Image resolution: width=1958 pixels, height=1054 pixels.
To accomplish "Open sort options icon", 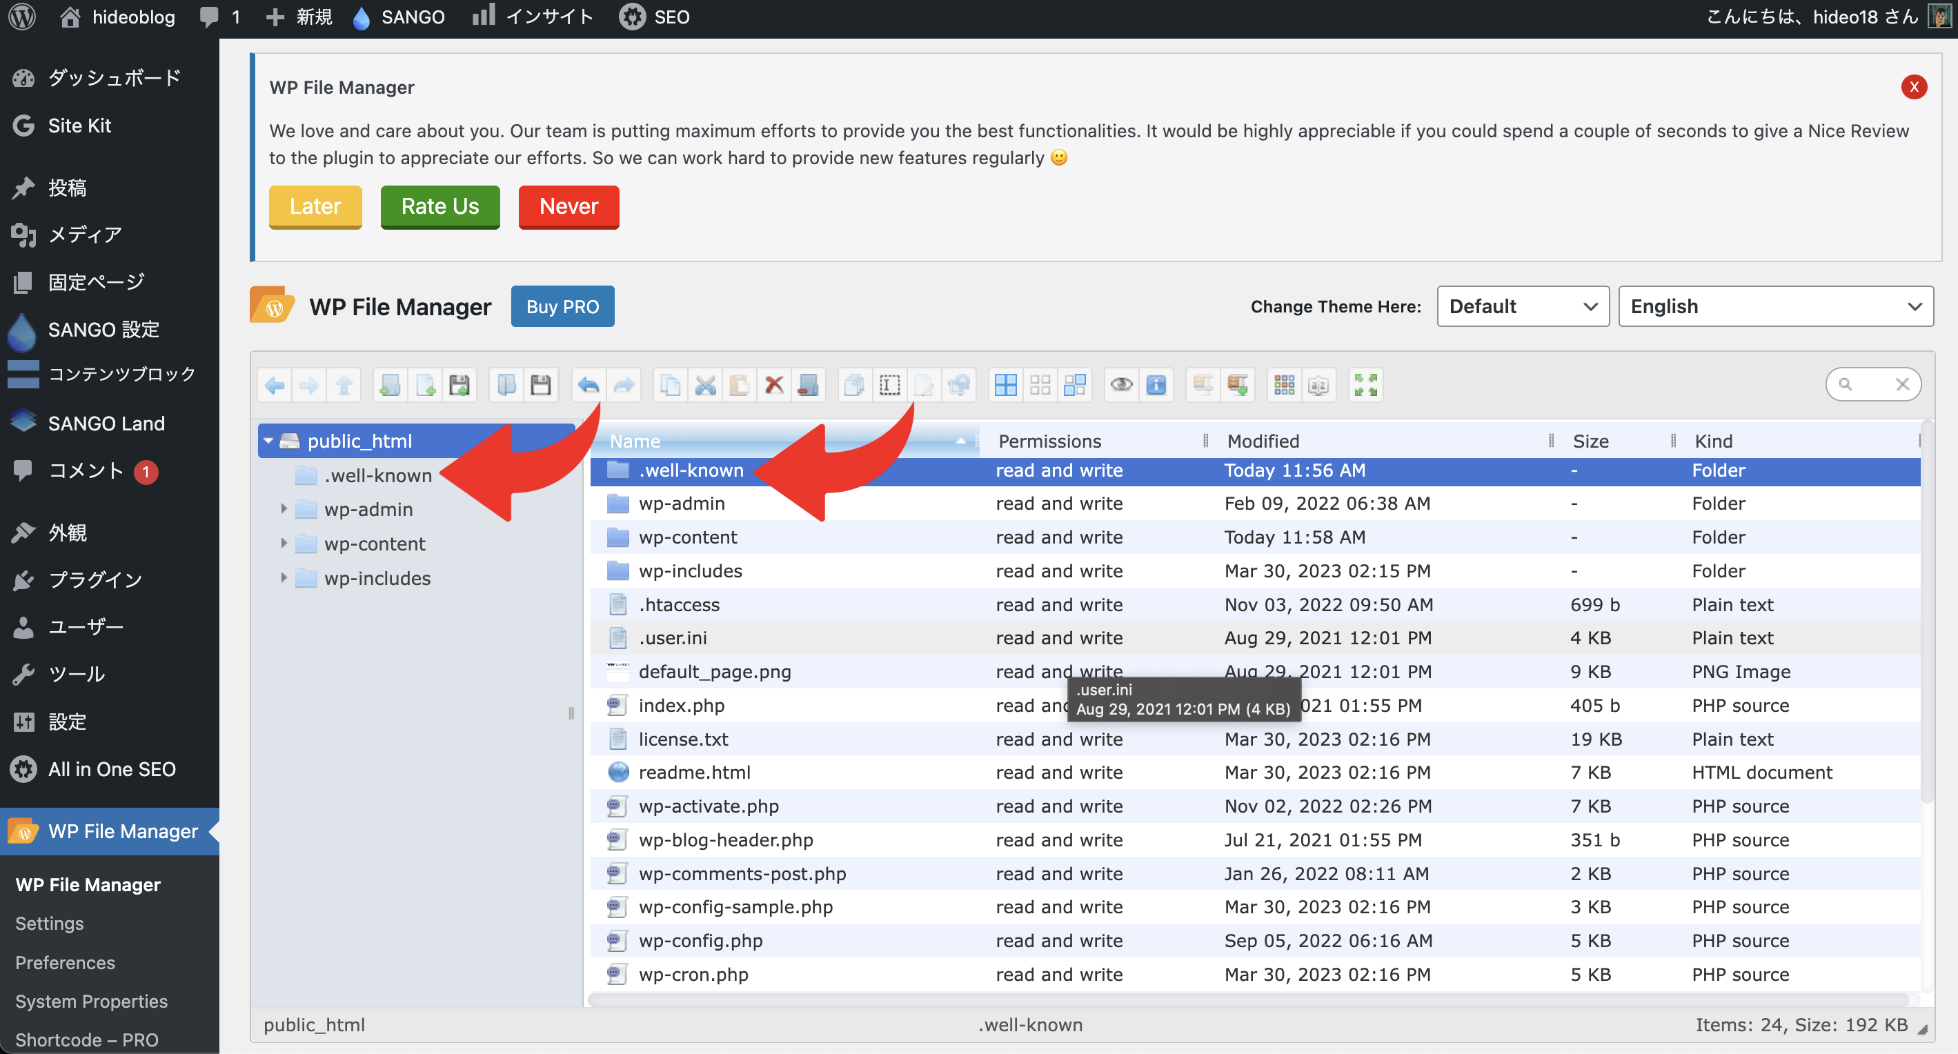I will coord(1318,386).
